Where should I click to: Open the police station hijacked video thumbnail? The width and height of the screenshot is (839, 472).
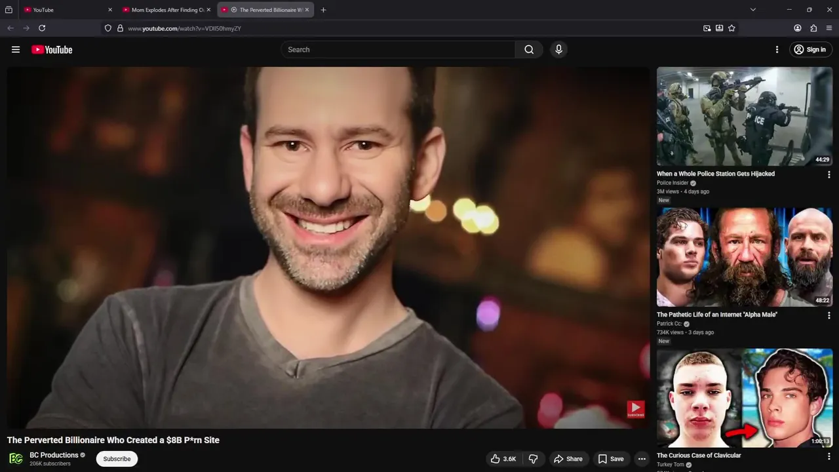pyautogui.click(x=745, y=116)
